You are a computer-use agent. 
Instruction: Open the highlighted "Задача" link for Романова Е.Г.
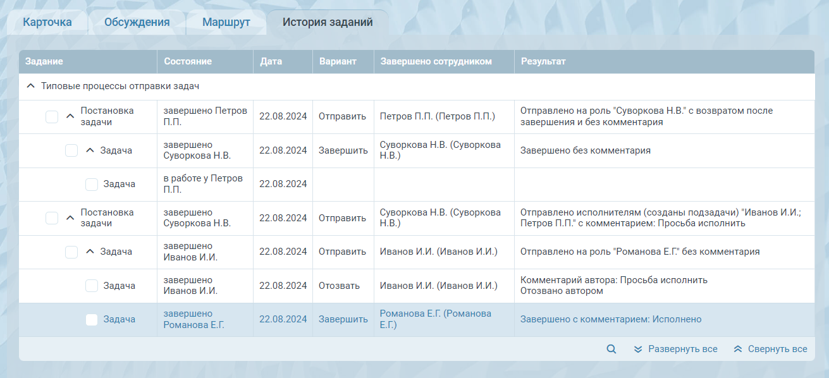click(120, 319)
